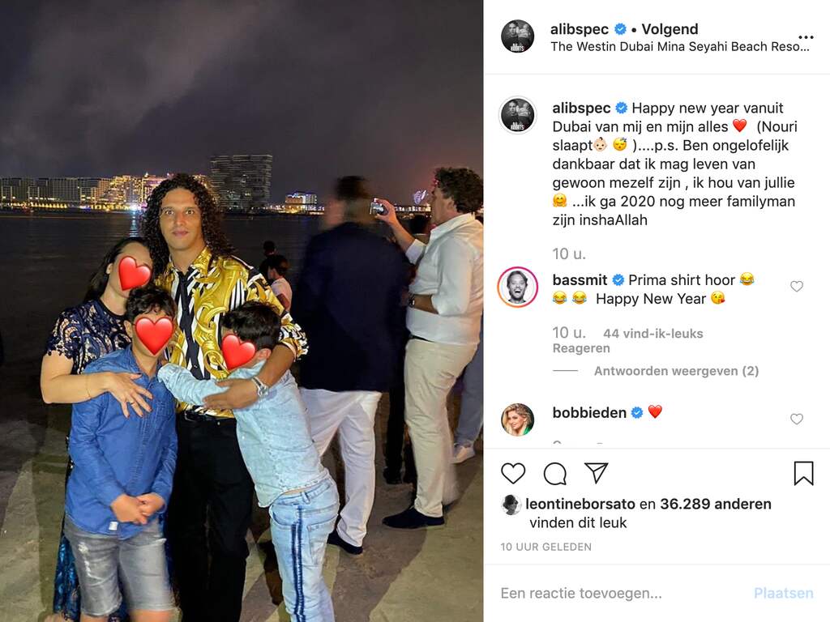The width and height of the screenshot is (830, 622).
Task: Reply to bassmit via Reageren
Action: click(x=581, y=348)
